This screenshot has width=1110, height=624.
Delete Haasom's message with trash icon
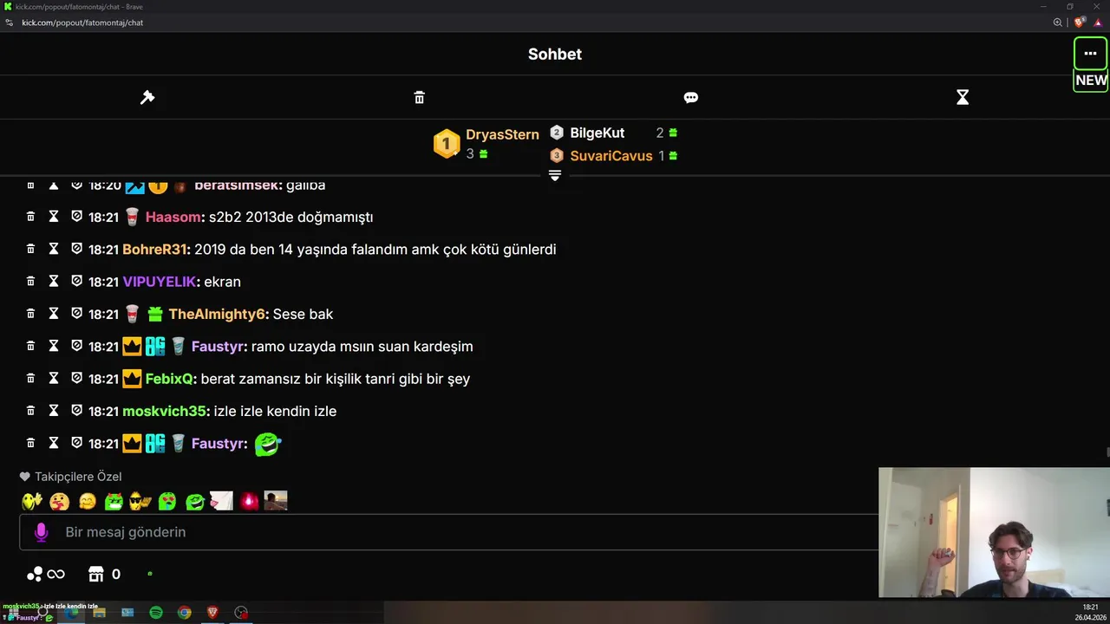coord(30,217)
